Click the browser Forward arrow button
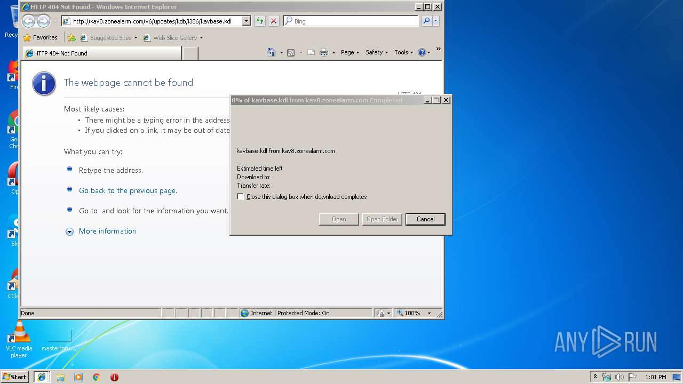Screen dimensions: 683x384 [43, 21]
